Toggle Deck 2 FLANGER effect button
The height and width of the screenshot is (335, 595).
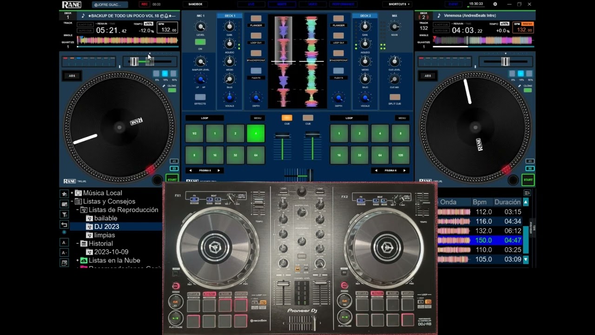pyautogui.click(x=338, y=19)
